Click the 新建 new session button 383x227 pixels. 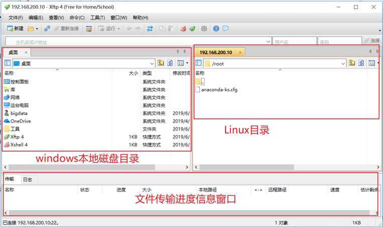15,28
